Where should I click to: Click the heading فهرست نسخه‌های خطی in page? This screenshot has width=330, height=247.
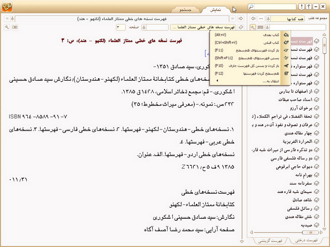point(208,192)
